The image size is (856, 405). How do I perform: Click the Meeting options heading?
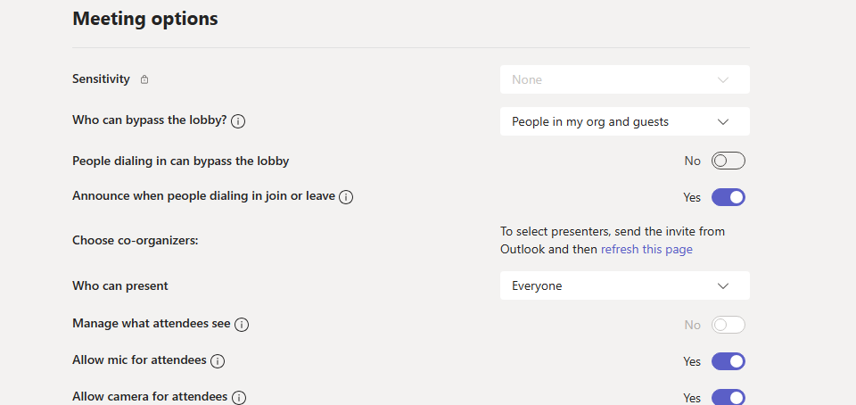(x=145, y=19)
